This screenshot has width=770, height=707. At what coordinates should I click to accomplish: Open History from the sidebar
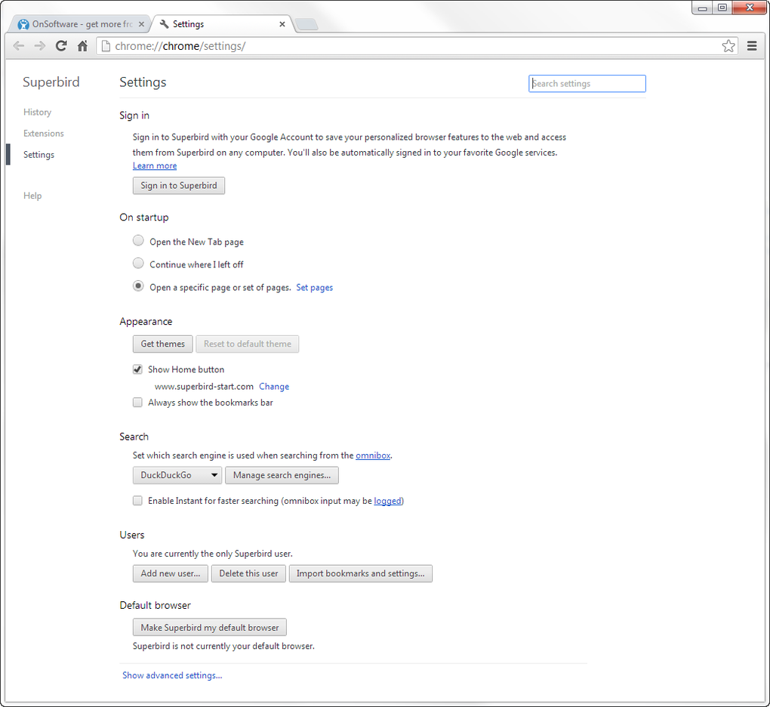(x=37, y=112)
